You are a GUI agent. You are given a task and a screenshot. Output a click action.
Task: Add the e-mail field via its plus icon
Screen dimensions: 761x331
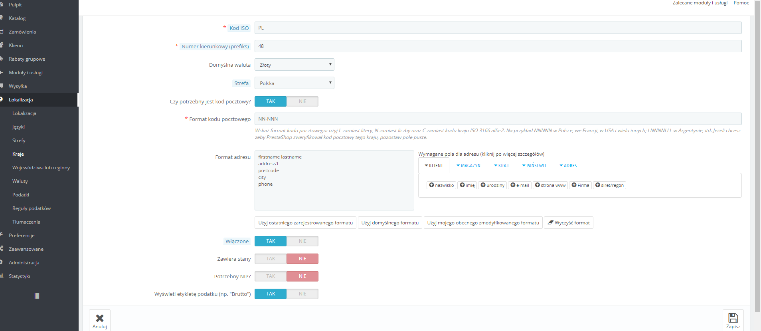pyautogui.click(x=513, y=185)
